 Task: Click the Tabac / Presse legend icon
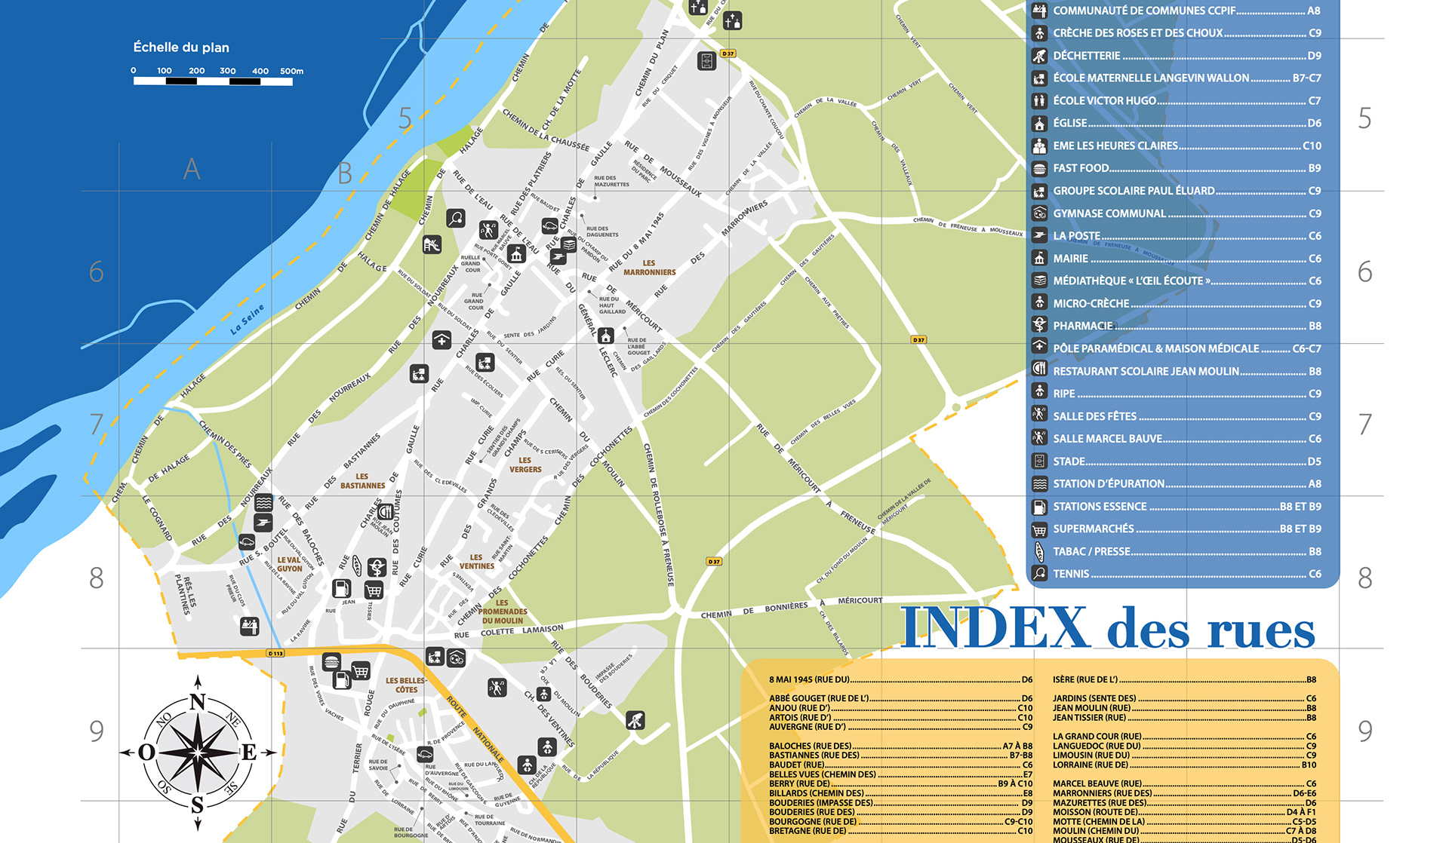[1039, 552]
